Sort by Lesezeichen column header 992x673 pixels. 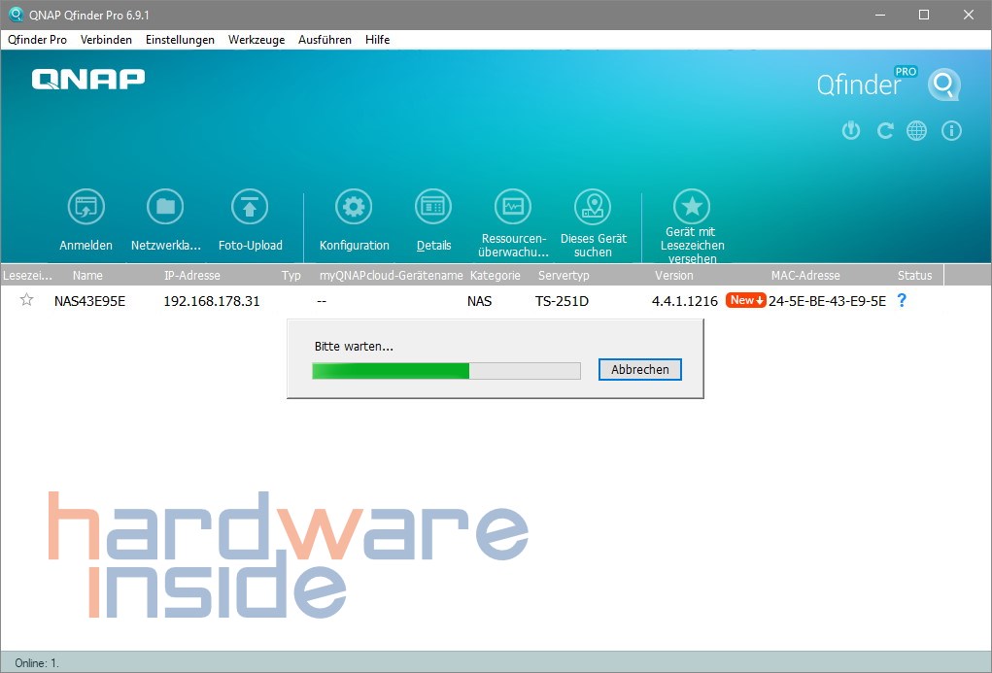click(x=28, y=276)
